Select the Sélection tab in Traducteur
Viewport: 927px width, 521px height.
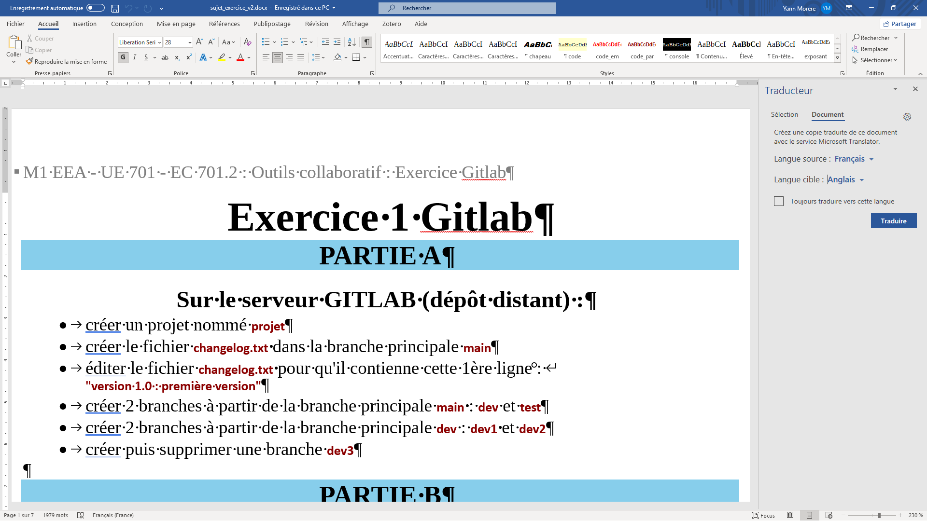[x=785, y=115]
